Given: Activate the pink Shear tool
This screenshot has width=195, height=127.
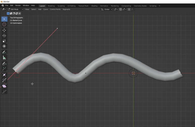Looking at the screenshot, I should [x=4, y=86].
